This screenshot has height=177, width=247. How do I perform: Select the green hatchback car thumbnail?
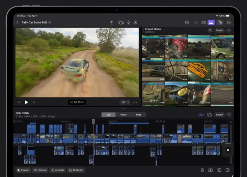click(x=222, y=47)
